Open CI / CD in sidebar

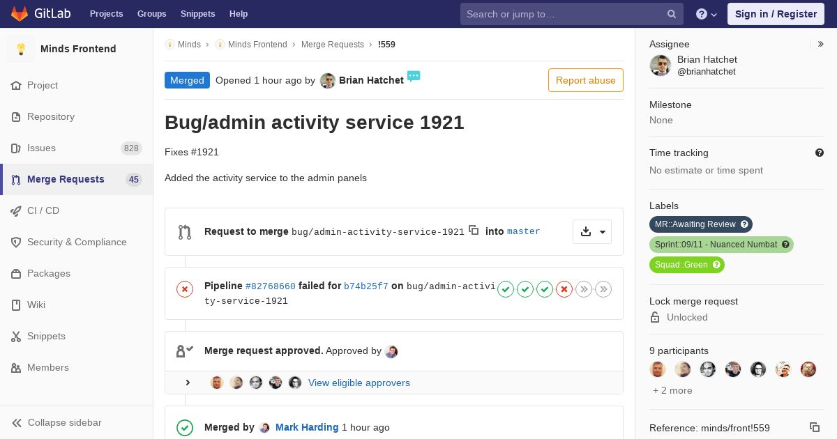[77, 210]
